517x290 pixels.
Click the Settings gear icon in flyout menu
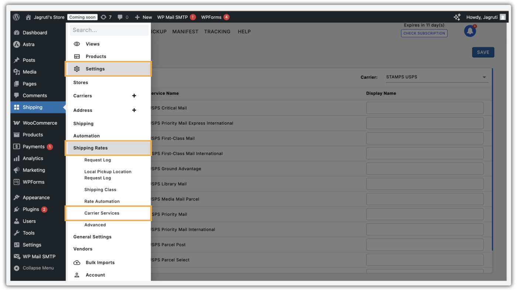(x=77, y=69)
